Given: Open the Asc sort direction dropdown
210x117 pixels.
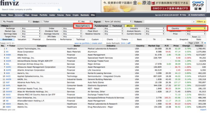Looking at the screenshot, I should click(86, 22).
